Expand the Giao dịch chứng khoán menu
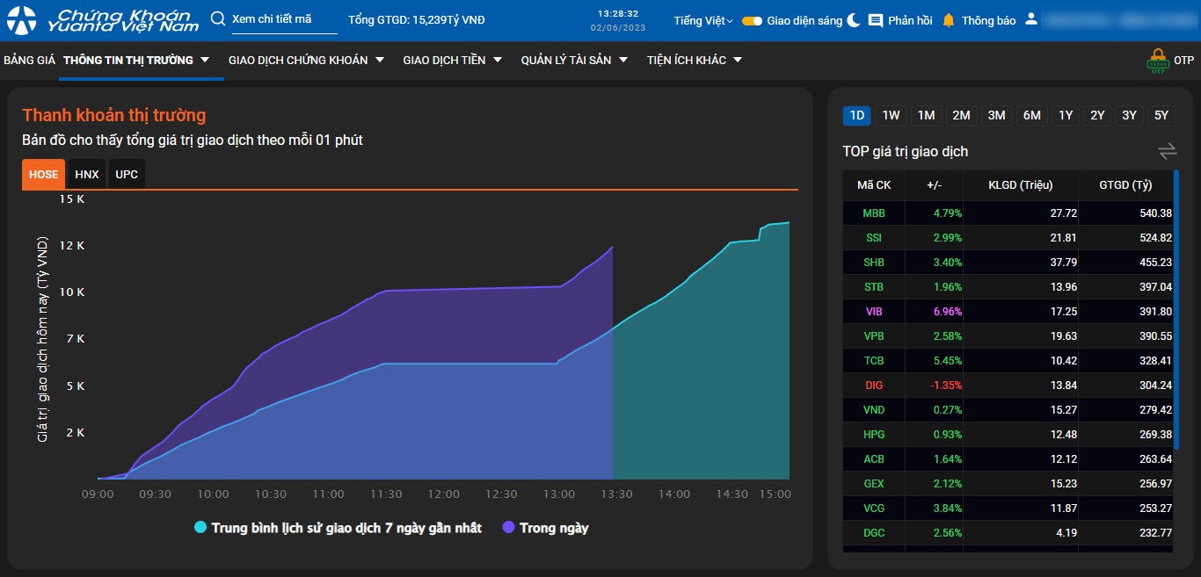This screenshot has width=1201, height=577. [x=306, y=60]
